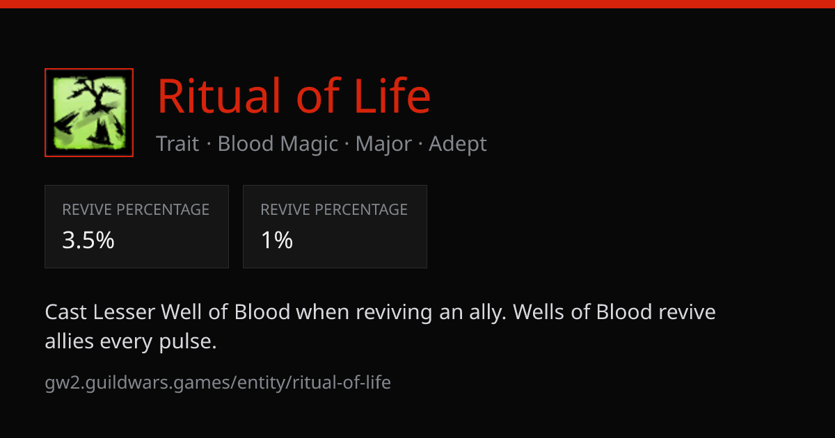
Task: Open the gw2.guildwars.games domain in the URL
Action: pos(140,382)
